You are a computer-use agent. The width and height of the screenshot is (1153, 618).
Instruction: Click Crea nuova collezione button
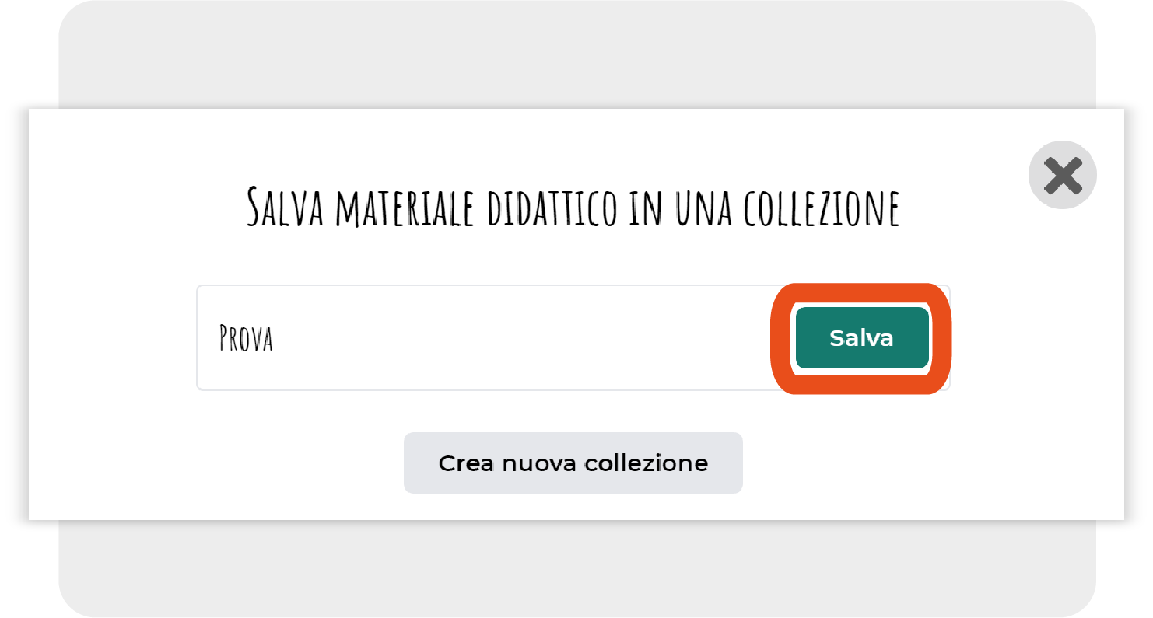(573, 463)
